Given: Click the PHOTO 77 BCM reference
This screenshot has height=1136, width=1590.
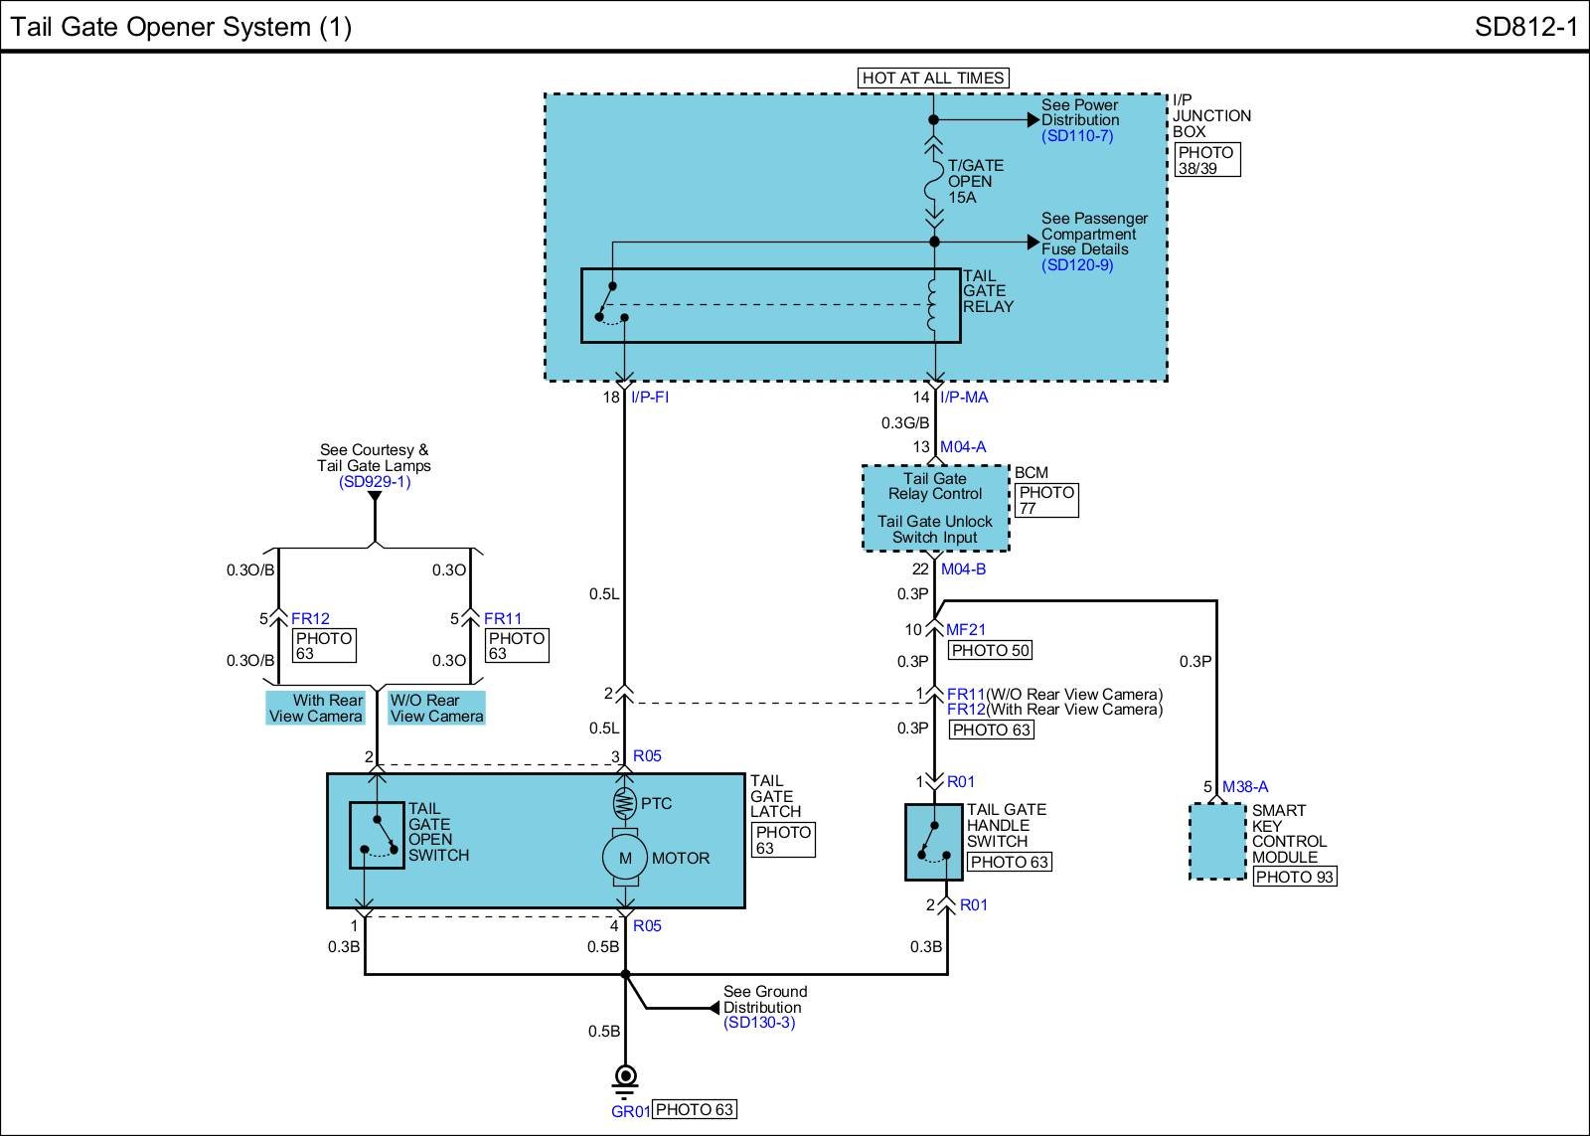Looking at the screenshot, I should coord(1046,500).
